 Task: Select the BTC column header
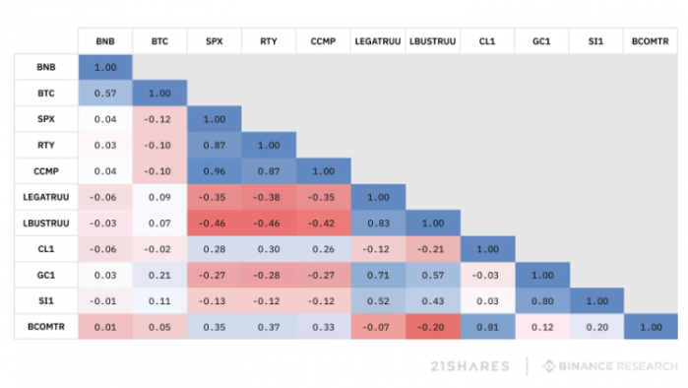click(x=159, y=41)
